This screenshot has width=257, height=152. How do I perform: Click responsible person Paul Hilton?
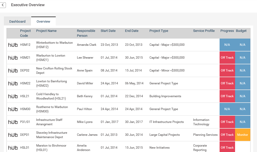coord(84,109)
